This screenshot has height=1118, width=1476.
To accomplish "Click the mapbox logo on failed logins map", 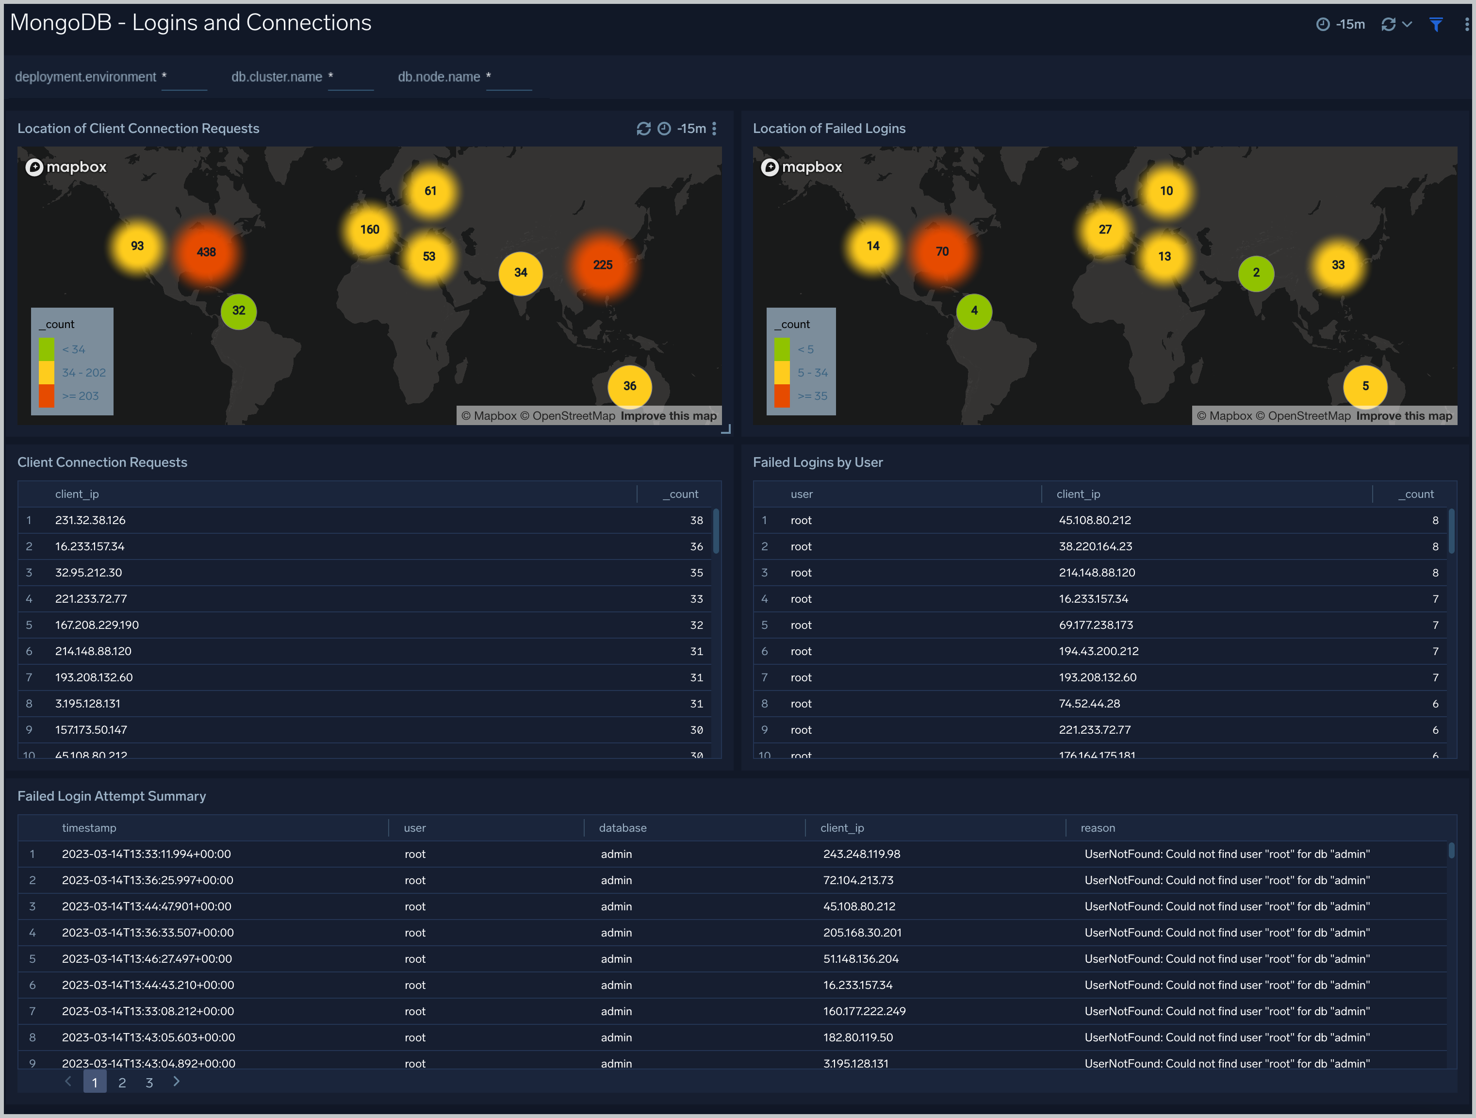I will tap(802, 167).
